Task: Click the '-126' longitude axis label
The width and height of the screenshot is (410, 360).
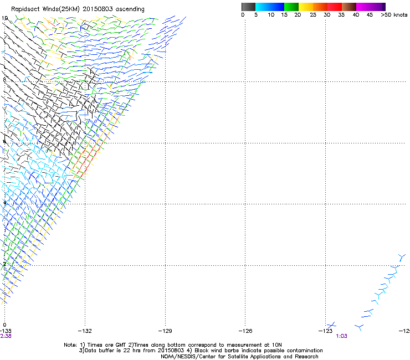Action: click(x=245, y=331)
